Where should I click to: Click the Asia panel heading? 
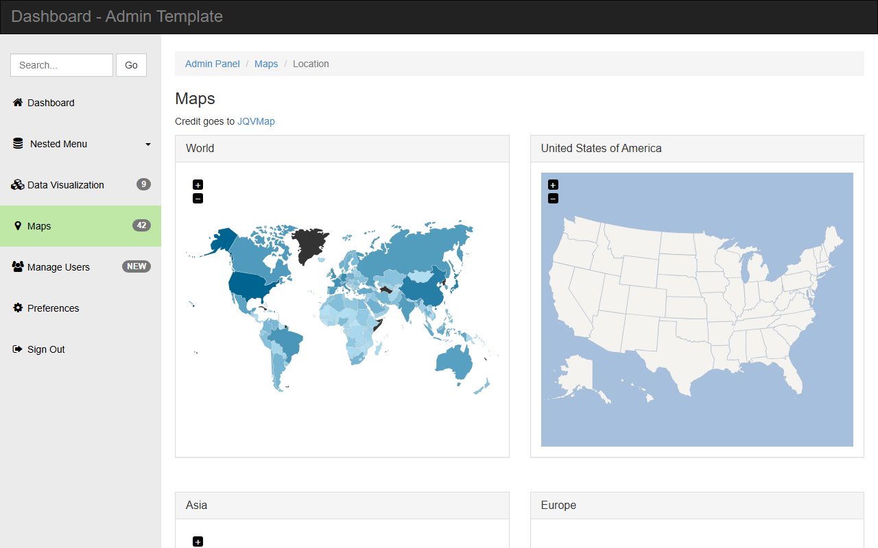point(342,506)
